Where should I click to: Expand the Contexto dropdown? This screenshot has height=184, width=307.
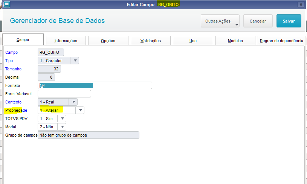click(73, 102)
